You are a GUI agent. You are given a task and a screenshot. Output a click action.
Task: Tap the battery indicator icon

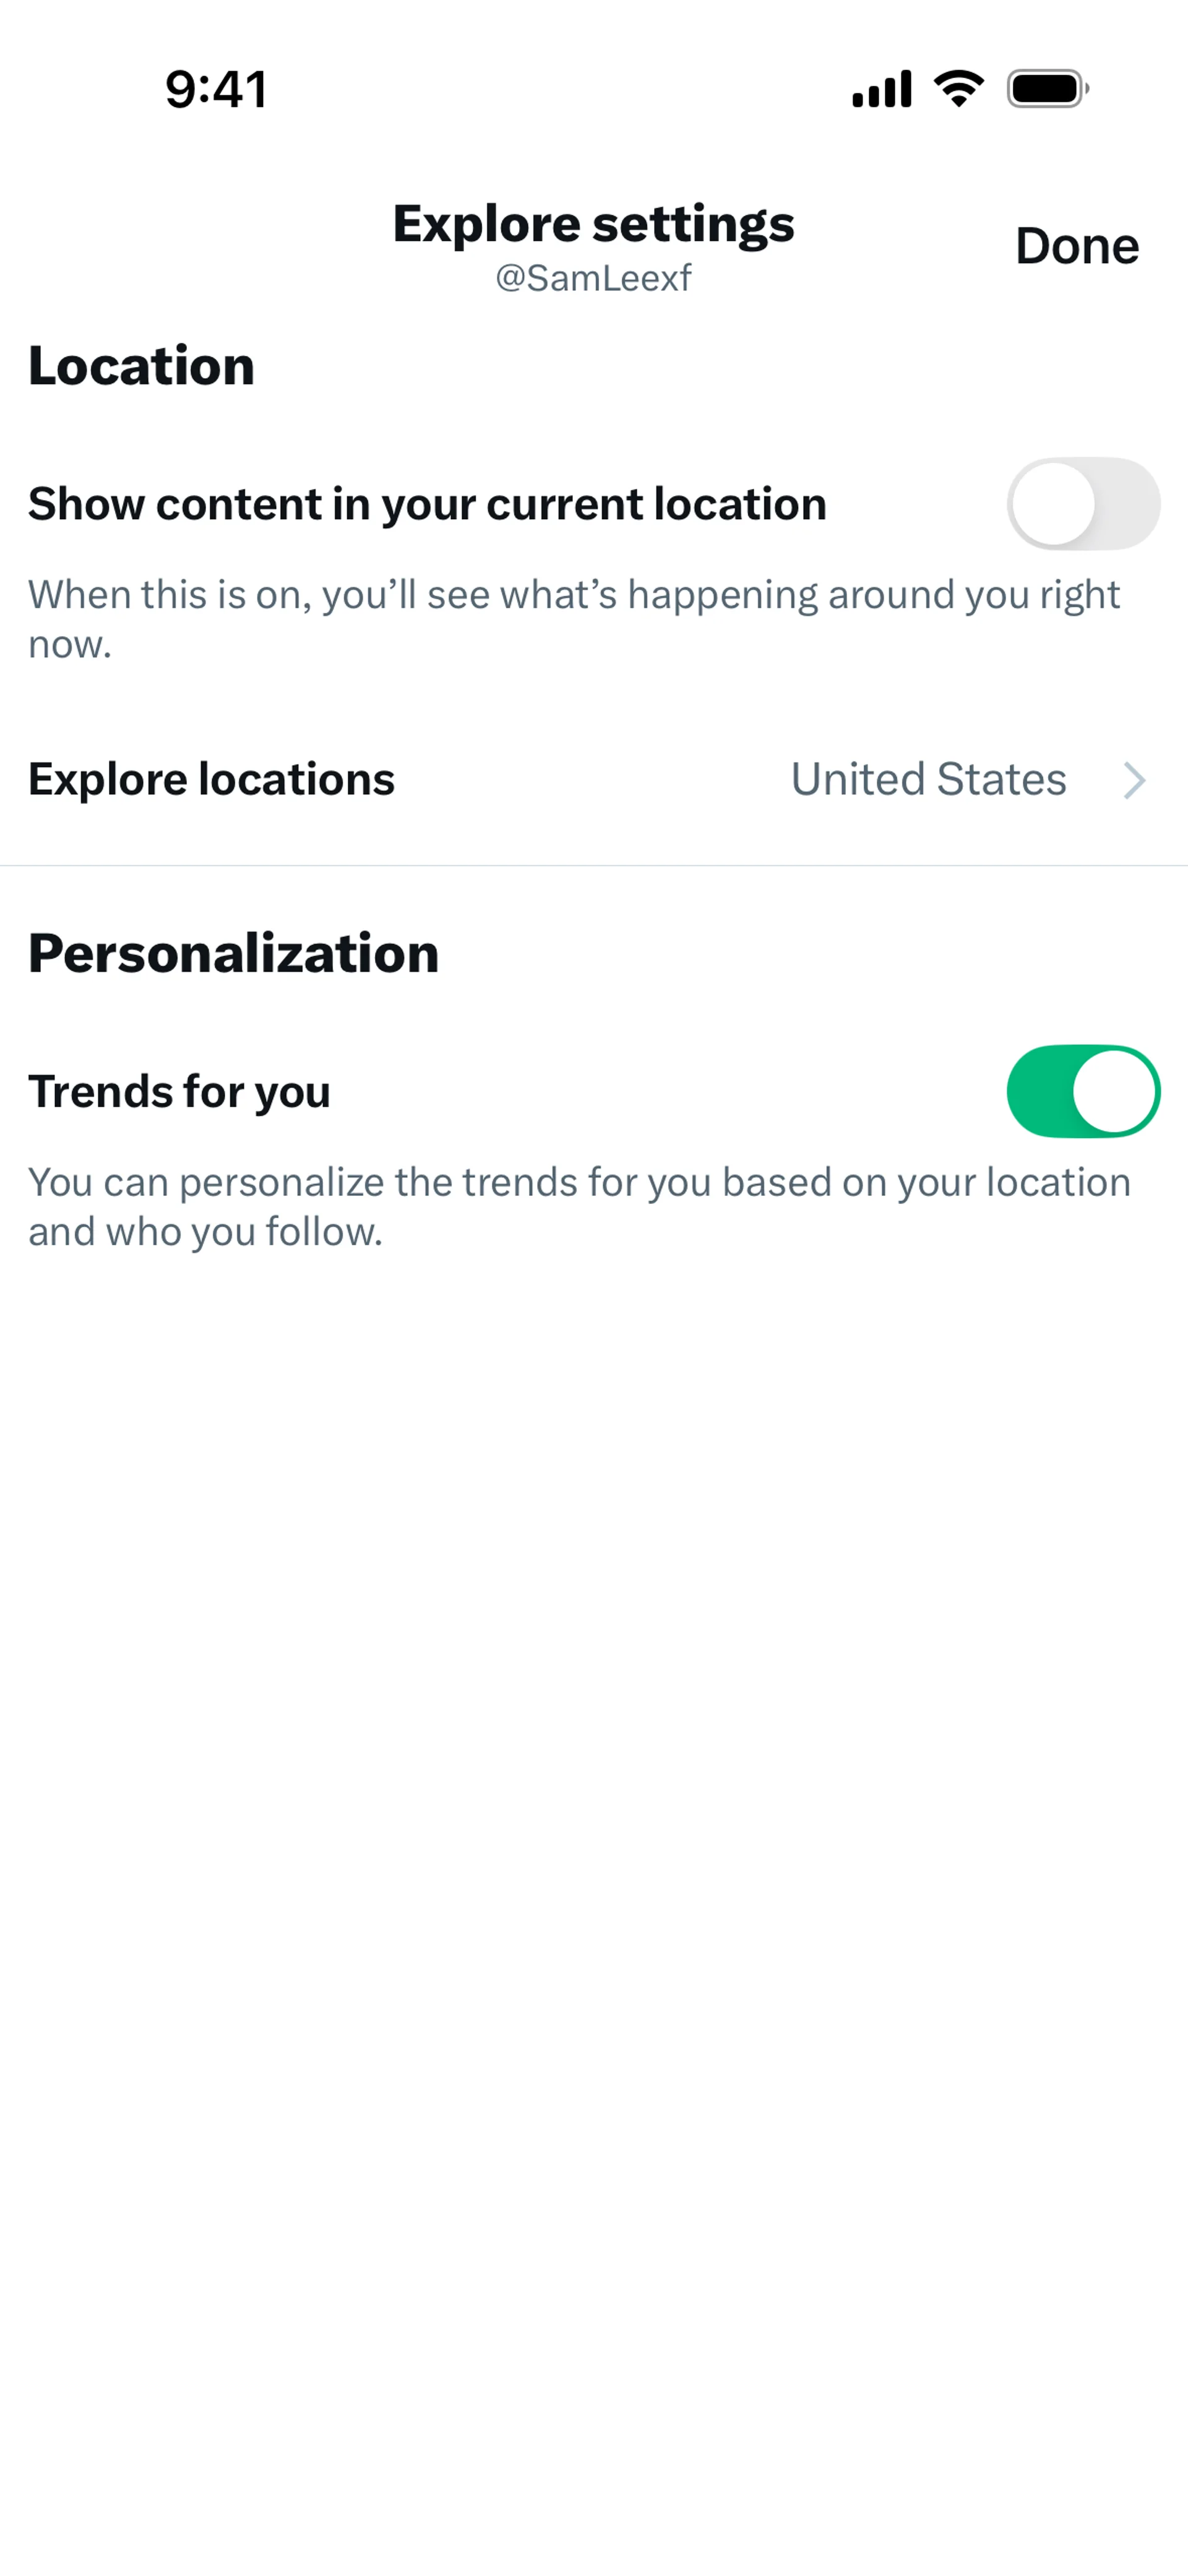coord(1047,89)
